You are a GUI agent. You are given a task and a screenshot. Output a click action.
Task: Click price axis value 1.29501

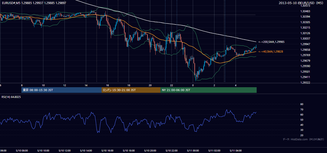point(305,72)
